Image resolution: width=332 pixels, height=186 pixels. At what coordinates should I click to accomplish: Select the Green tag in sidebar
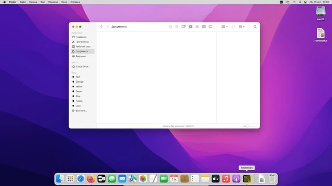click(82, 91)
